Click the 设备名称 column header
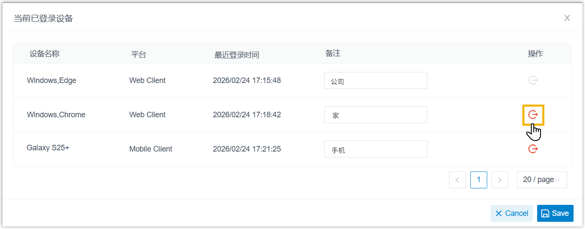 pyautogui.click(x=44, y=54)
